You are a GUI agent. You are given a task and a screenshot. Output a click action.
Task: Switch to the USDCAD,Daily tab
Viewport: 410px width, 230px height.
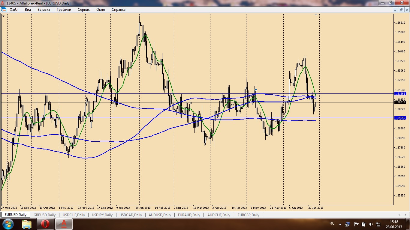click(x=131, y=215)
